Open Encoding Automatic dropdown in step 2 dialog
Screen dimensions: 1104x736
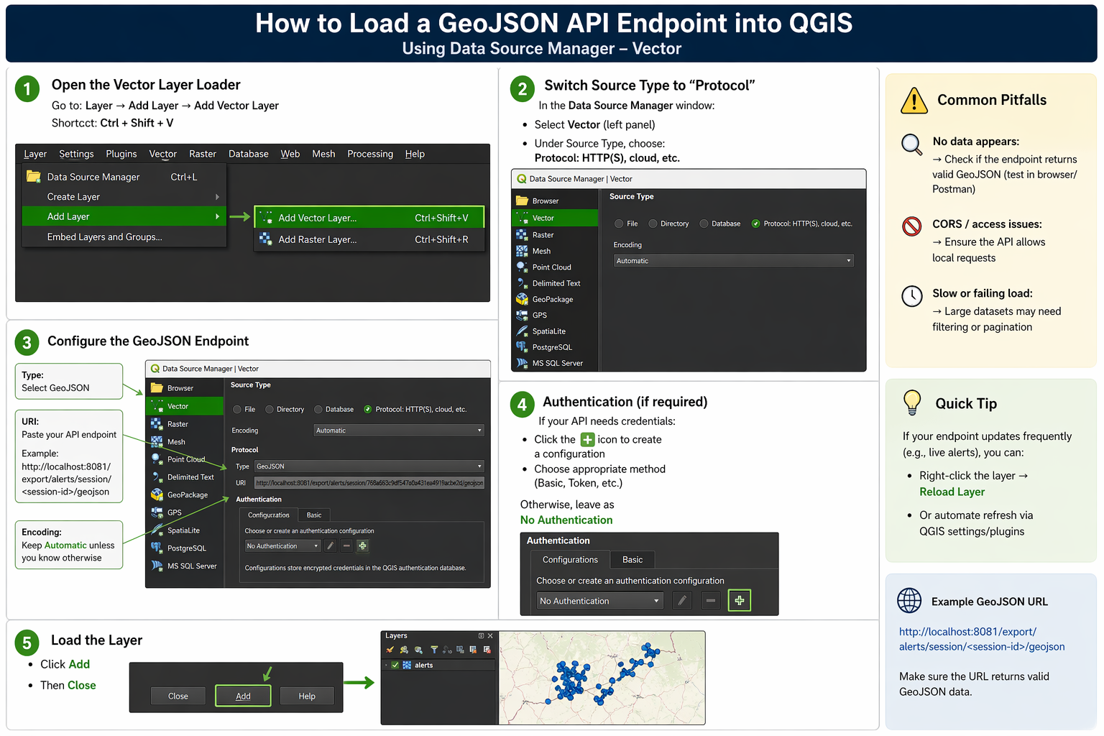[733, 261]
